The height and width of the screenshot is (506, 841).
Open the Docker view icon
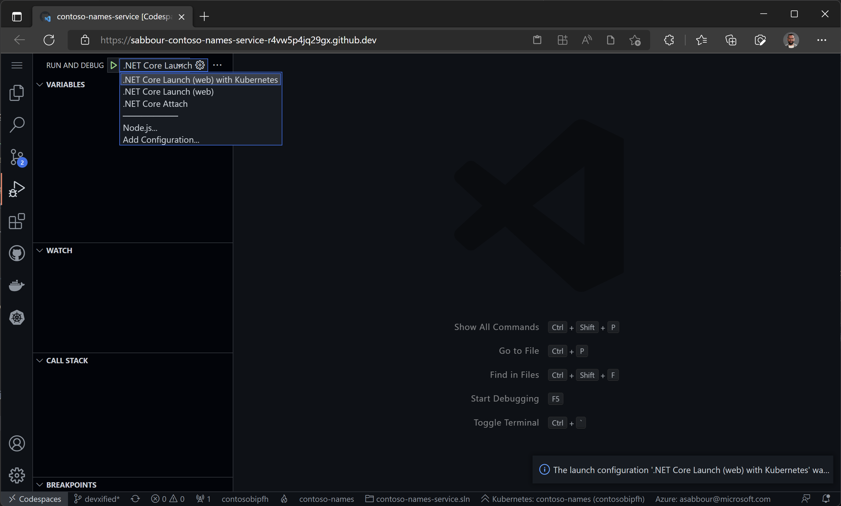pyautogui.click(x=16, y=285)
